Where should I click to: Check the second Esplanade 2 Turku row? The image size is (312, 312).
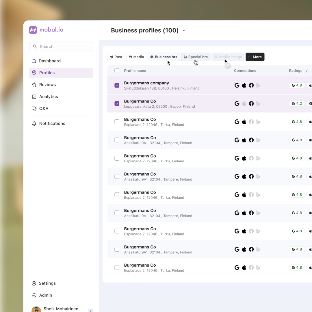(x=117, y=158)
